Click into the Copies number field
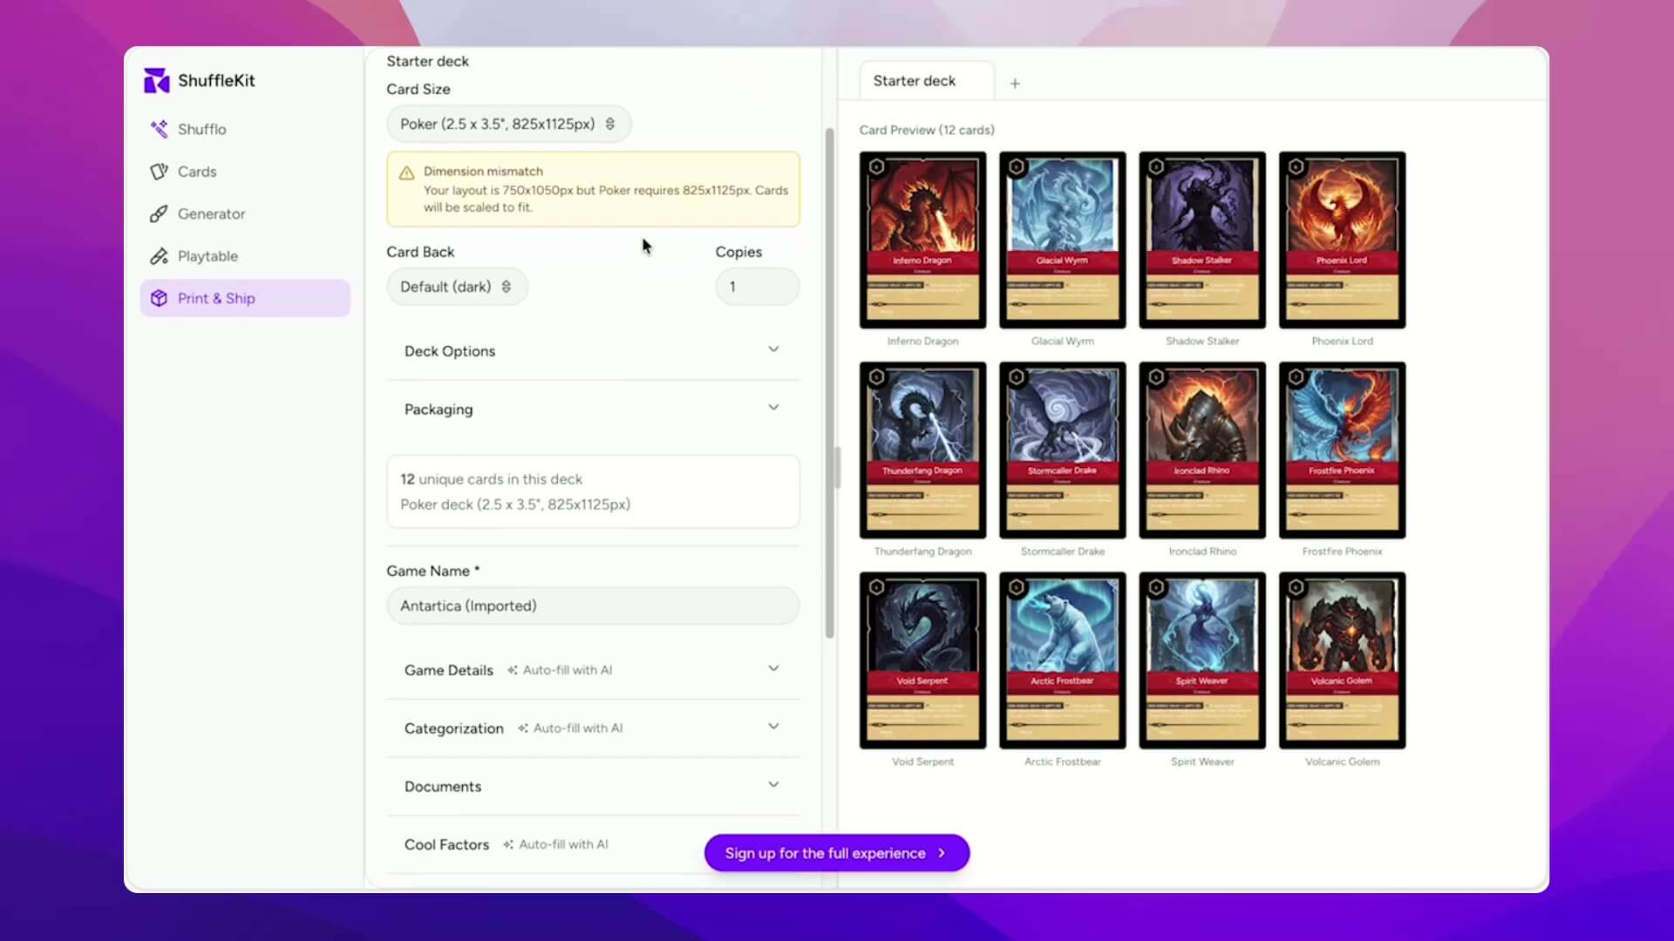Viewport: 1674px width, 941px height. click(x=757, y=287)
